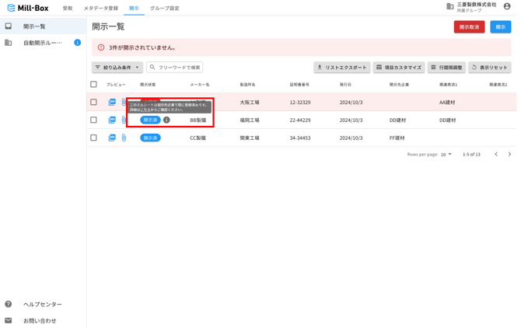The width and height of the screenshot is (521, 328).
Task: Go to previous page arrow
Action: pyautogui.click(x=496, y=155)
